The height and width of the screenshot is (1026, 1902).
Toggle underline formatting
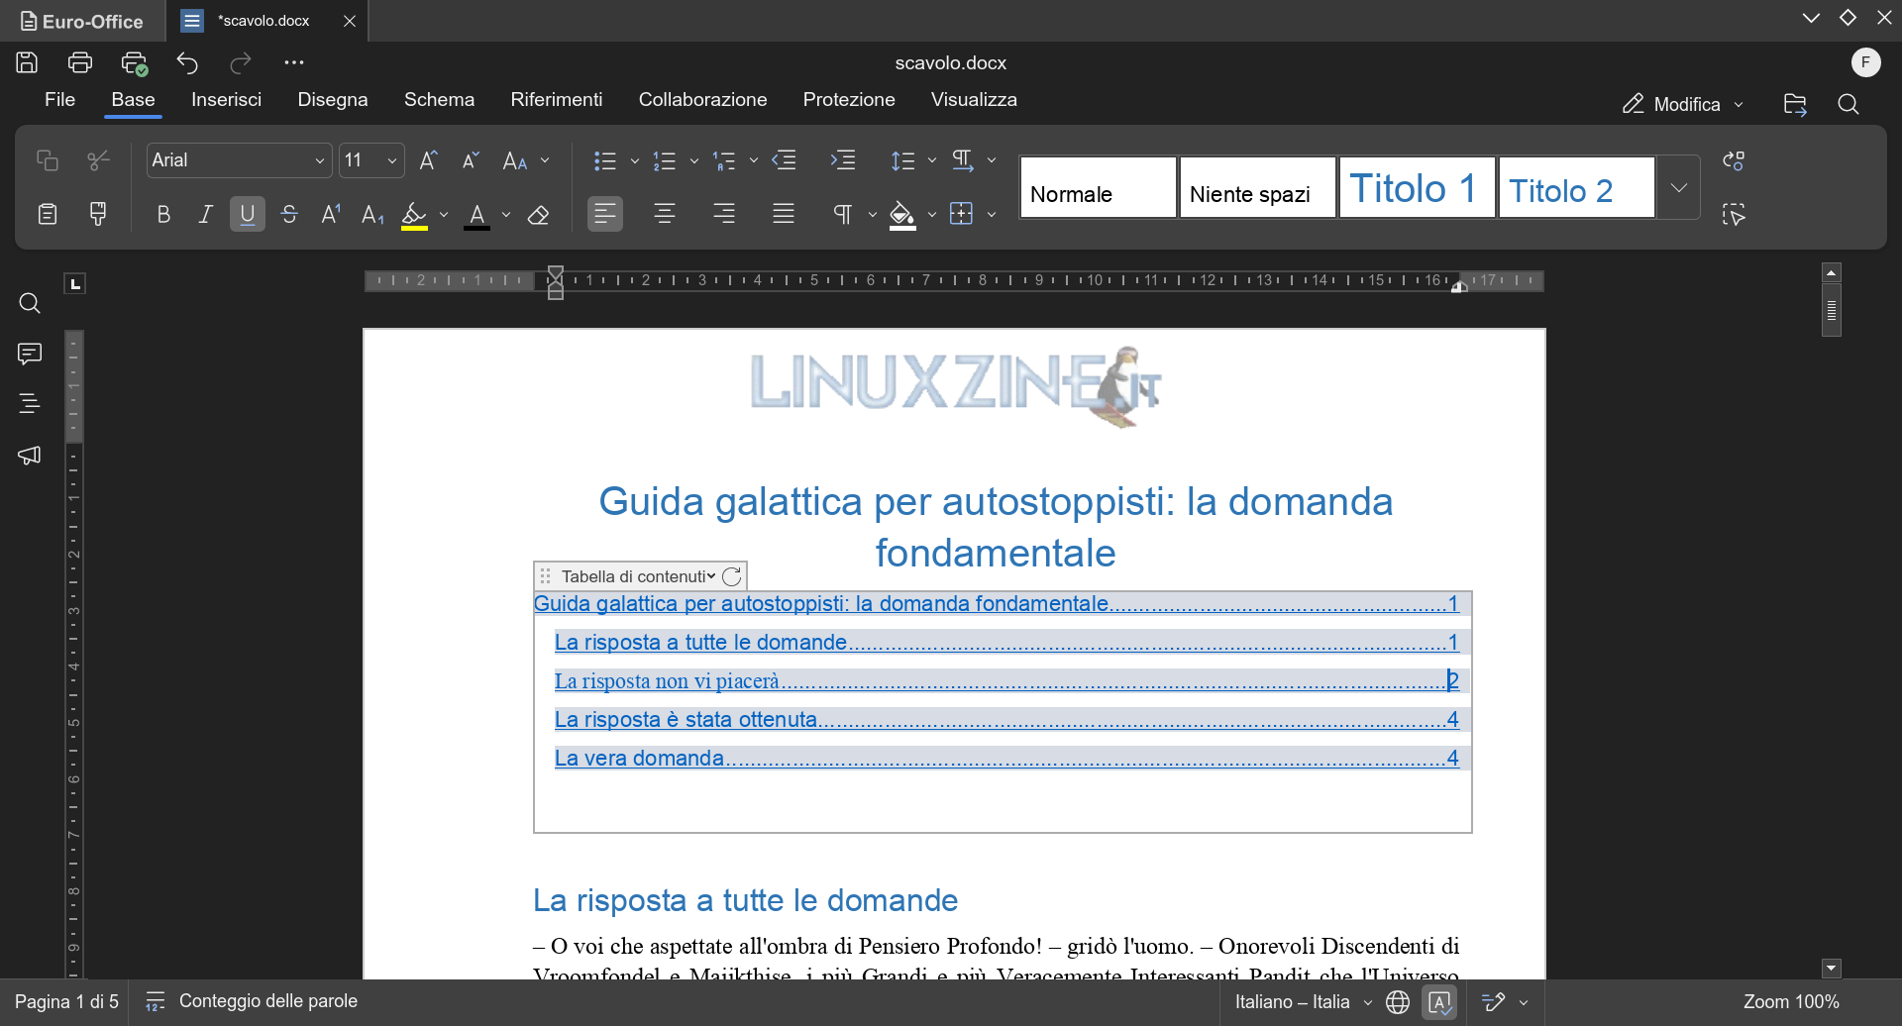(248, 214)
